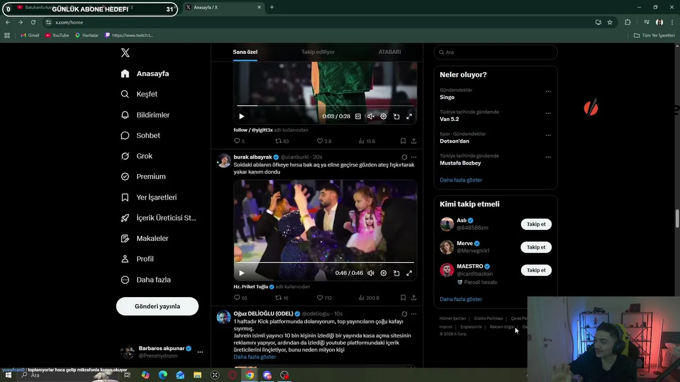
Task: Open more options on burak albayrak post
Action: click(414, 157)
